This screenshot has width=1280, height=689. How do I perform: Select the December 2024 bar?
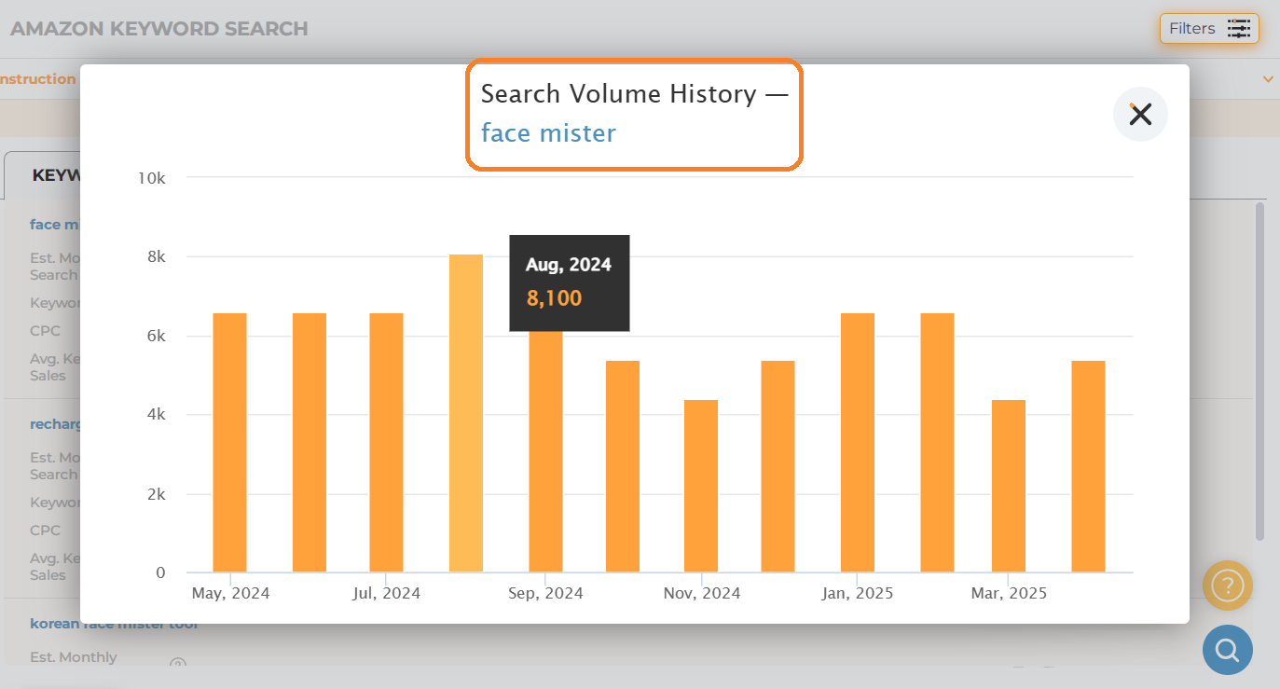point(778,466)
